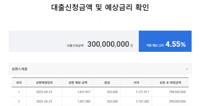Click the 대출신청금액 label
This screenshot has height=106, width=199.
(x=75, y=46)
